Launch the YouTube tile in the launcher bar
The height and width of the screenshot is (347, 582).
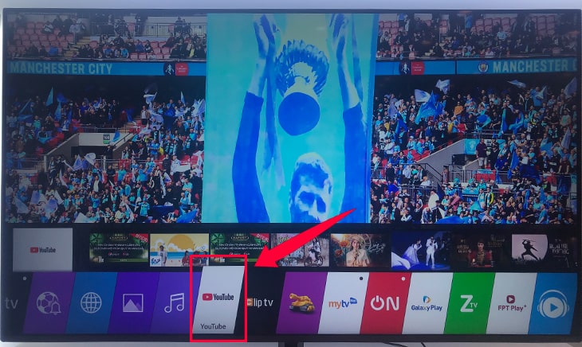(218, 300)
